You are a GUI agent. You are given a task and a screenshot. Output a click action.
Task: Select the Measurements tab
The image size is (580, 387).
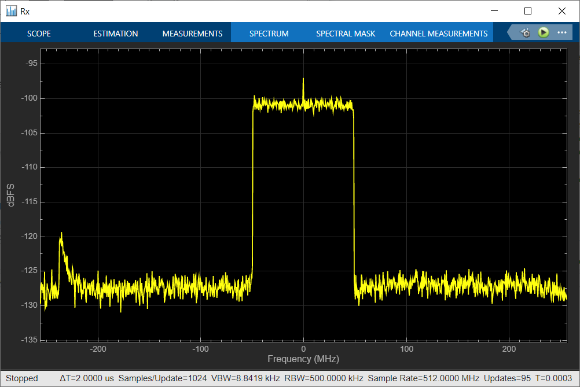click(x=192, y=34)
